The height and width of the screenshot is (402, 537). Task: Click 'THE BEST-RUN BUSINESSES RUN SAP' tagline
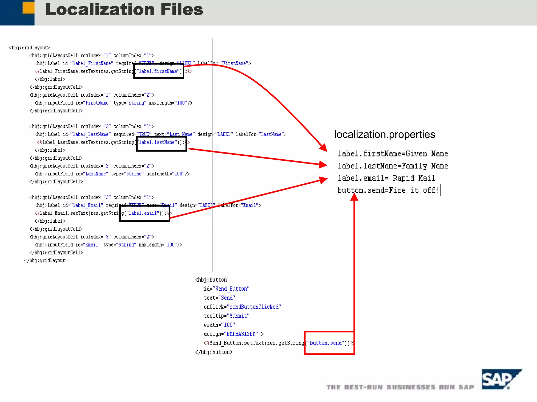click(x=400, y=387)
